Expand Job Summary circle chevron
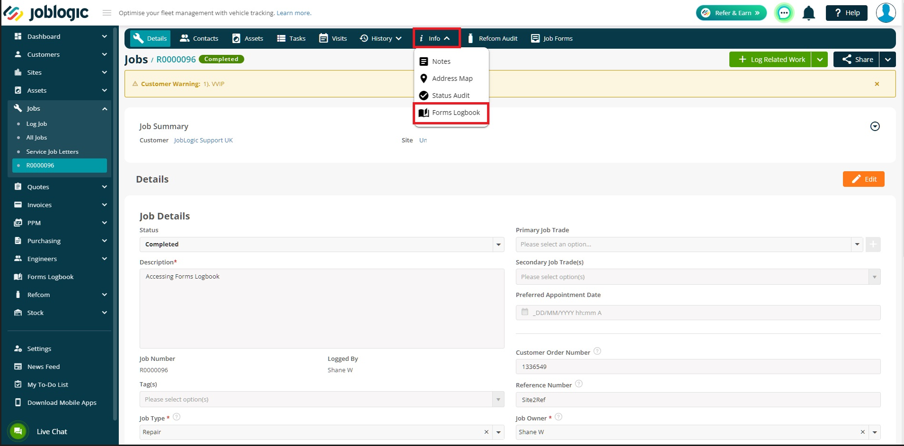The width and height of the screenshot is (904, 446). [875, 126]
